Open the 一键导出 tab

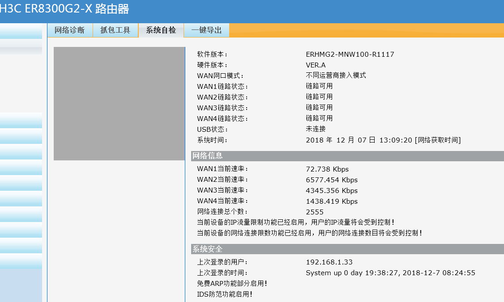pos(206,30)
